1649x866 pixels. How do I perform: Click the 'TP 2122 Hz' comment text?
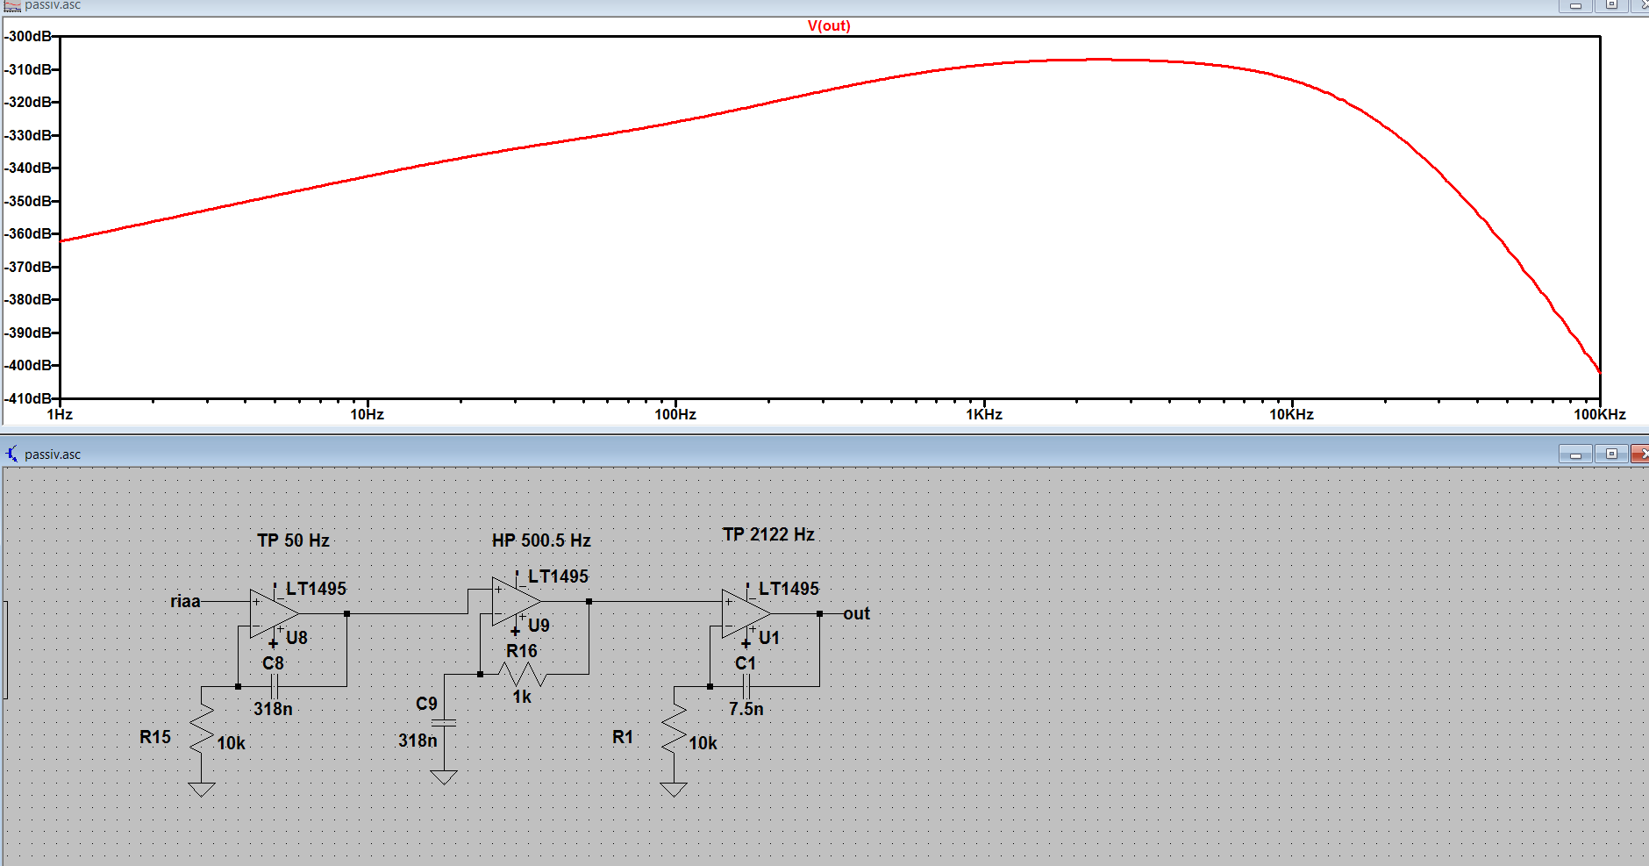tap(769, 534)
